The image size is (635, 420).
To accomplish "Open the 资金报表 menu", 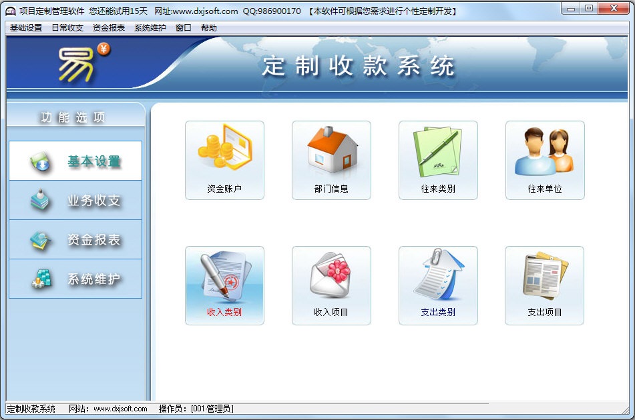I will [x=108, y=27].
